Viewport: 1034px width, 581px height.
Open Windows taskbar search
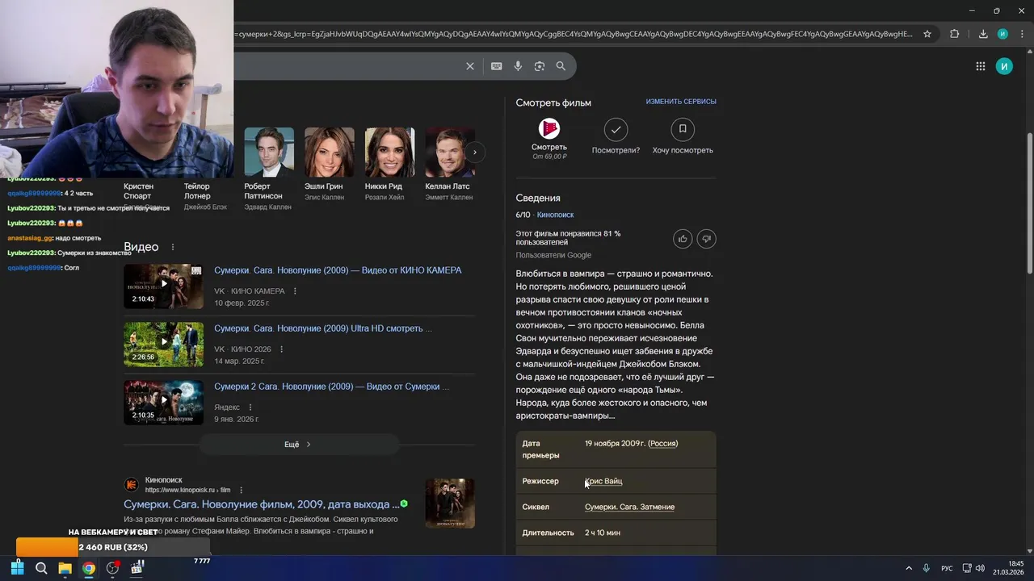click(x=41, y=568)
